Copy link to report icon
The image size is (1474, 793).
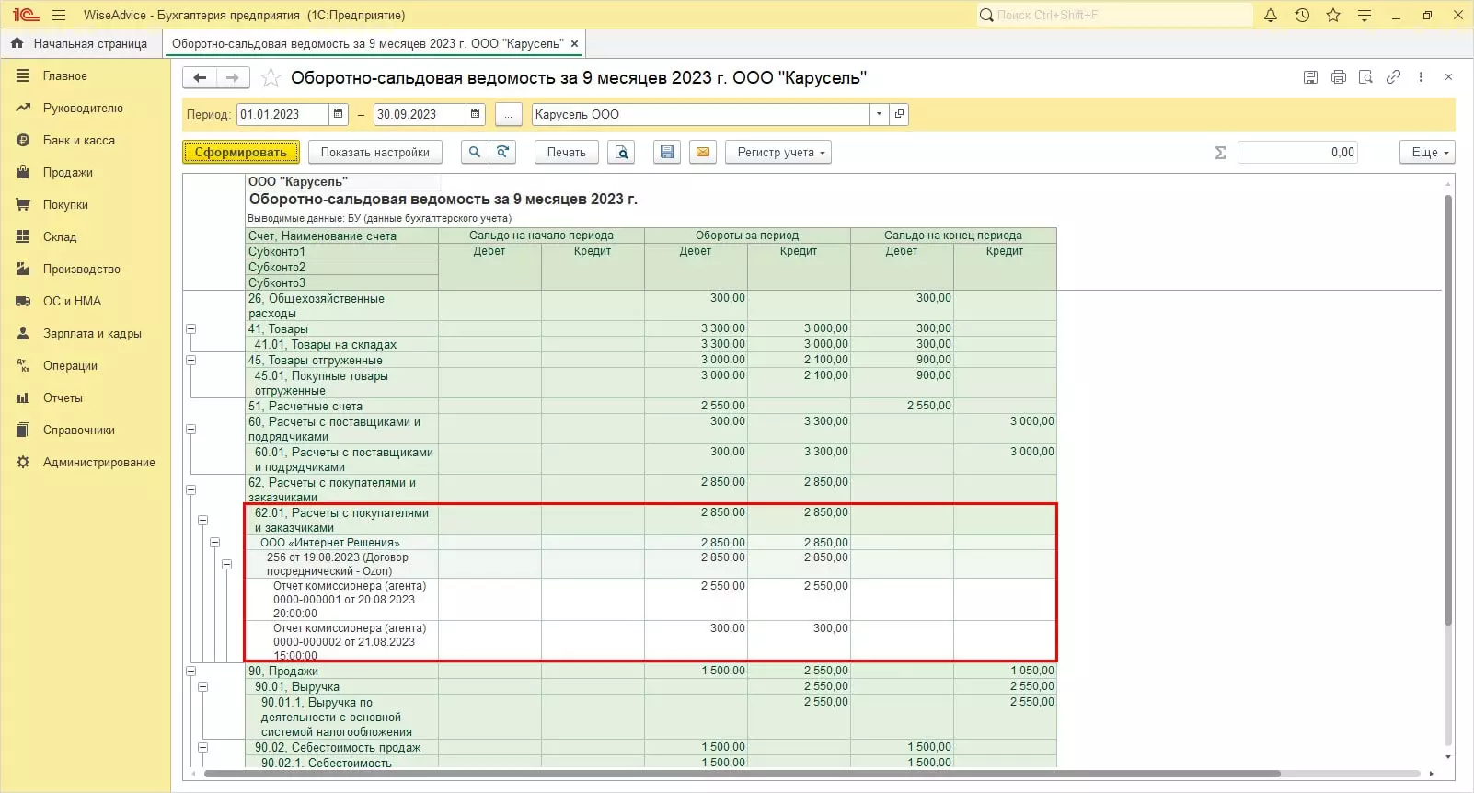coord(1393,78)
